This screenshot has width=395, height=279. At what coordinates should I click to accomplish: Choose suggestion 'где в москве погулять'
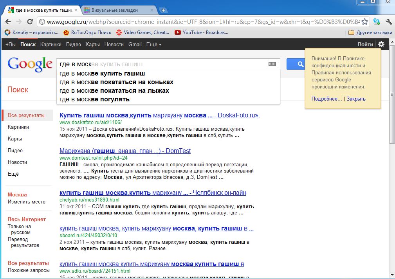tap(168, 99)
